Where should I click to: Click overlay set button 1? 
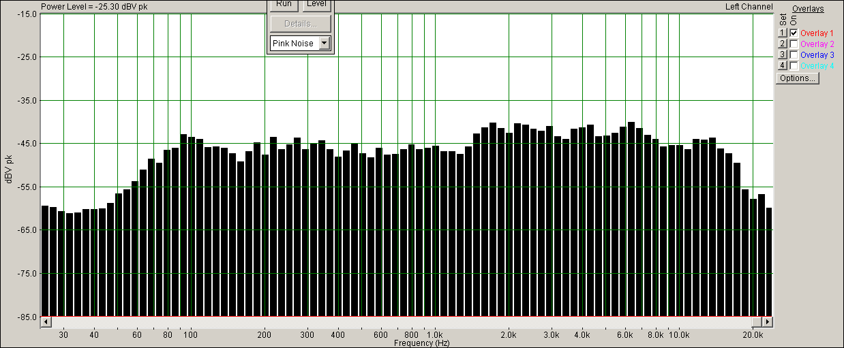click(783, 33)
